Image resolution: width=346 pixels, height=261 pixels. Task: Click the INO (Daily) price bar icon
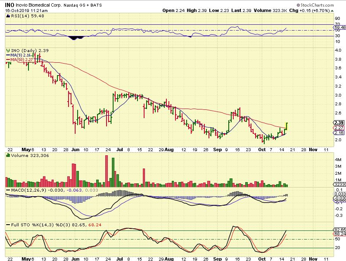pos(7,50)
